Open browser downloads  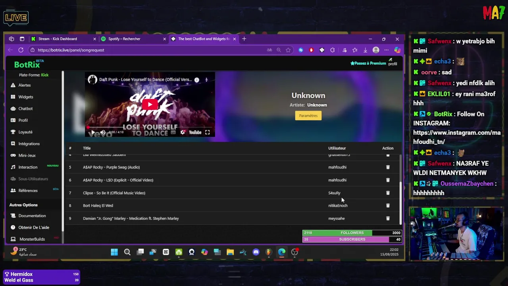point(365,50)
